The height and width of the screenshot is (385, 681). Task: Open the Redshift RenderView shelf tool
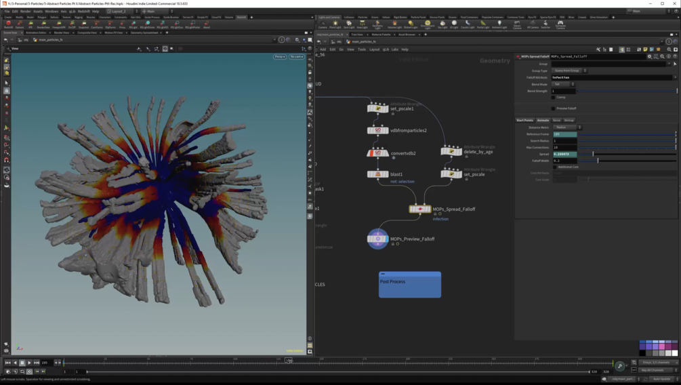[x=43, y=24]
